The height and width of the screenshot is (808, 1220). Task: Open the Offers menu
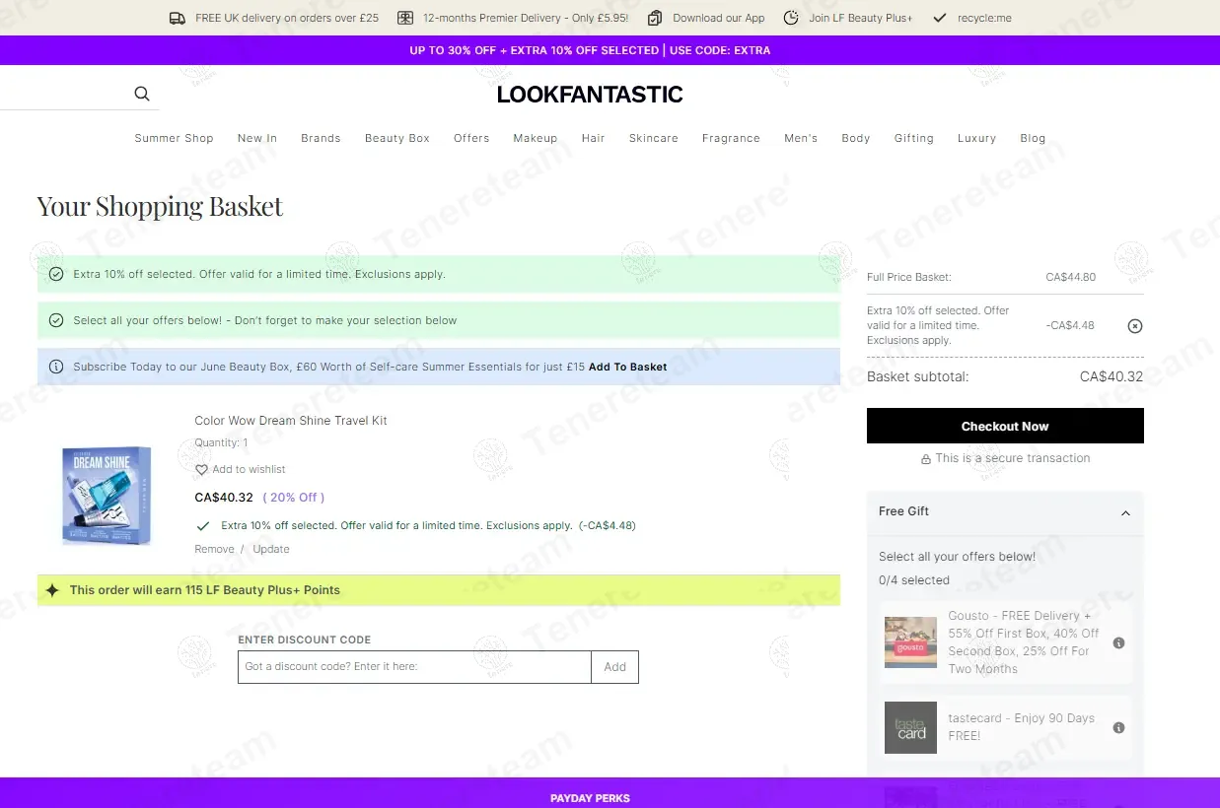[471, 138]
